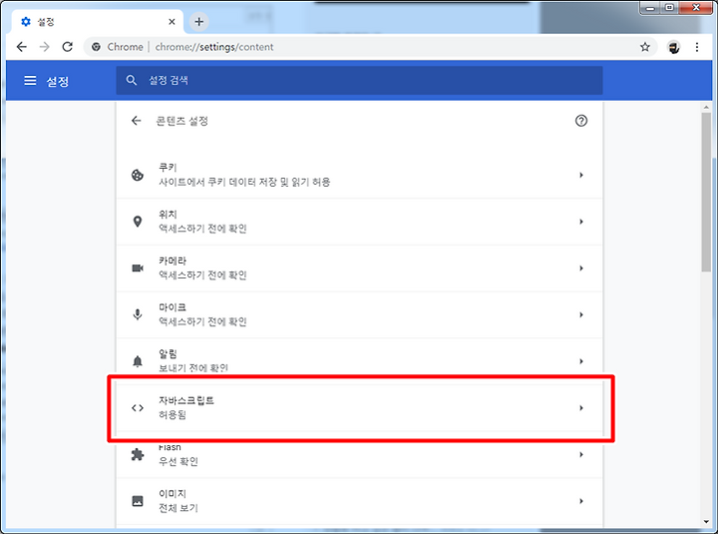Expand the 자바스크립트 row arrow
Image resolution: width=718 pixels, height=534 pixels.
click(x=581, y=408)
